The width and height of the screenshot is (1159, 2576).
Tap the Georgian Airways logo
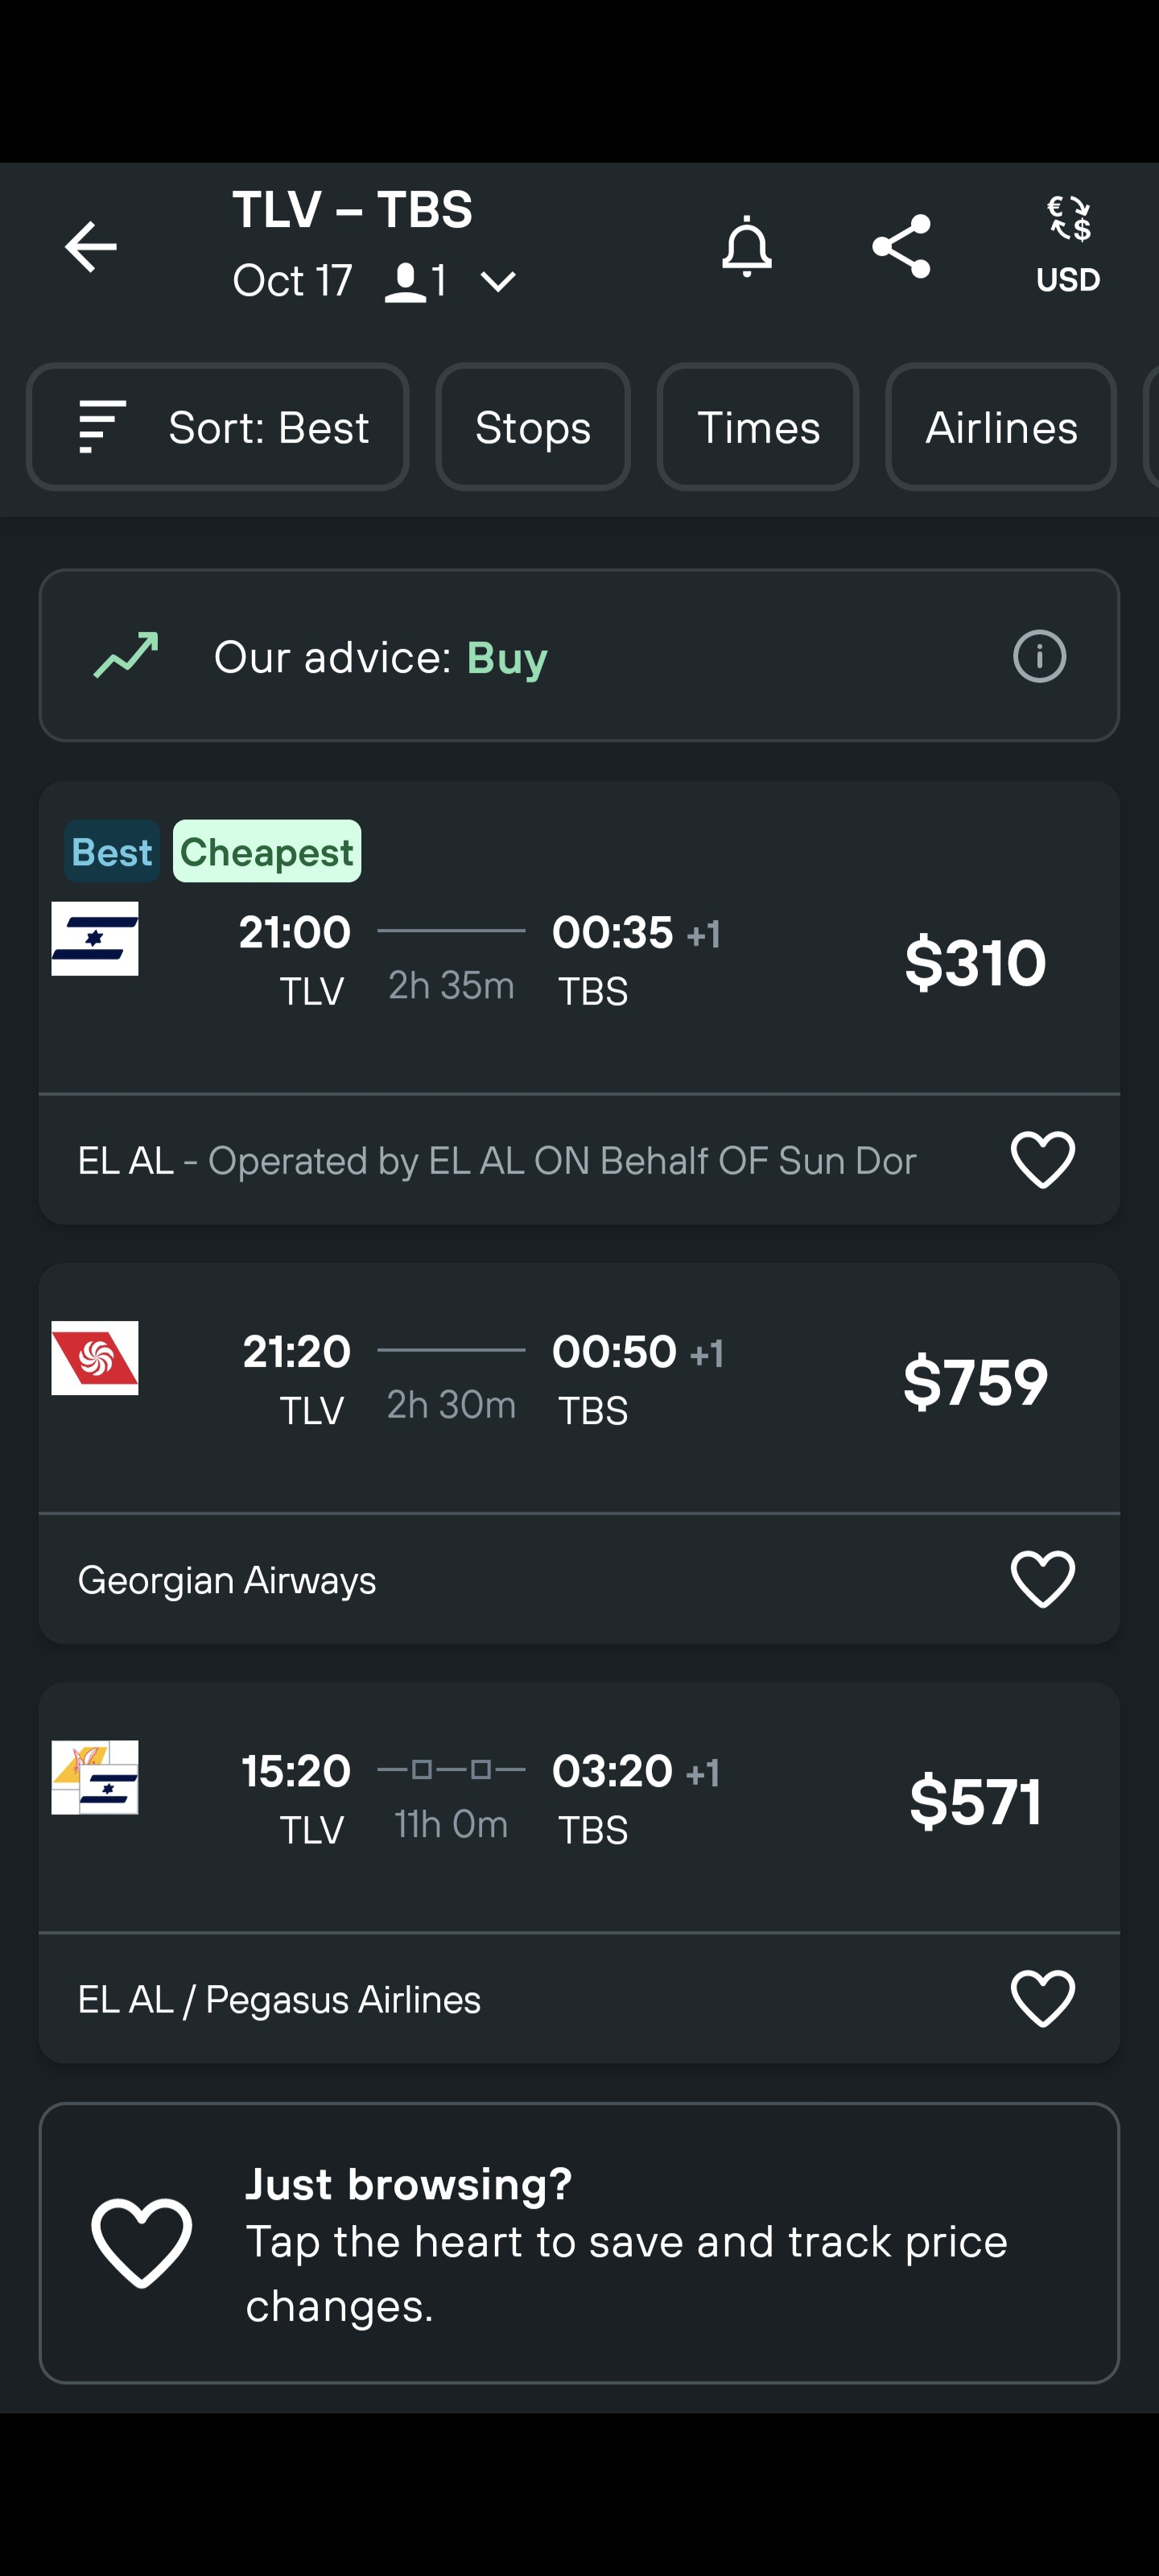pos(95,1358)
